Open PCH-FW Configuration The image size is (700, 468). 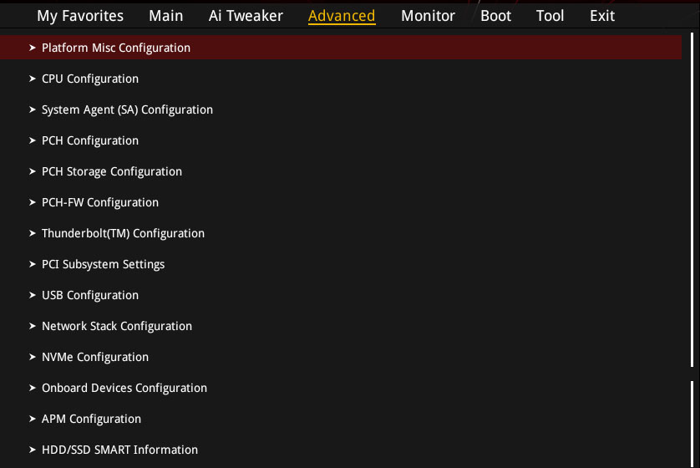click(100, 203)
